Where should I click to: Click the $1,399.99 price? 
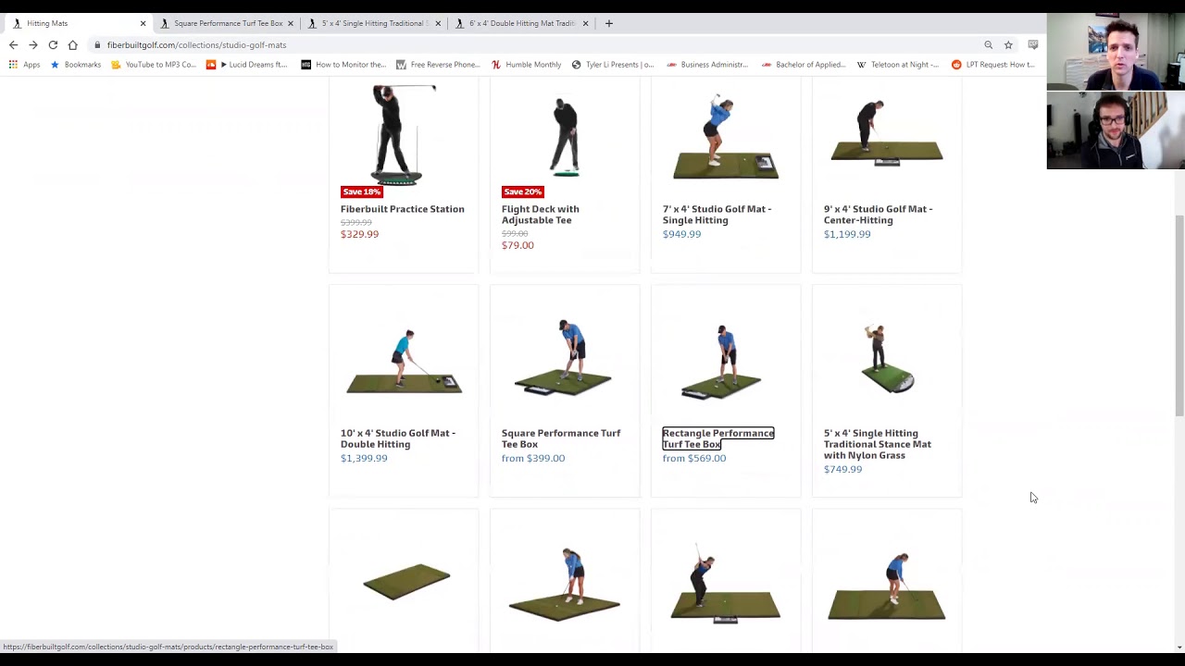click(364, 458)
